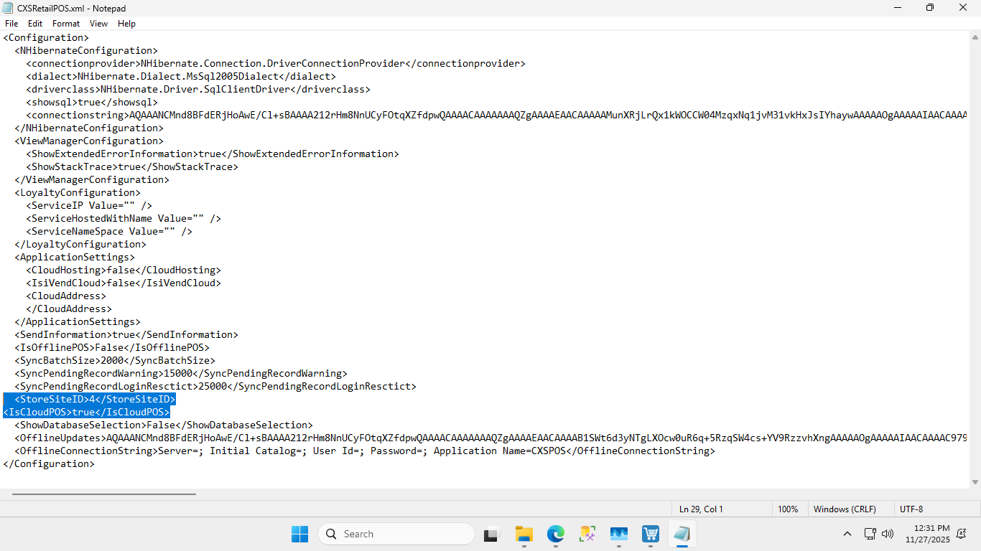The image size is (981, 551).
Task: Click the Windows Start button
Action: (x=299, y=534)
